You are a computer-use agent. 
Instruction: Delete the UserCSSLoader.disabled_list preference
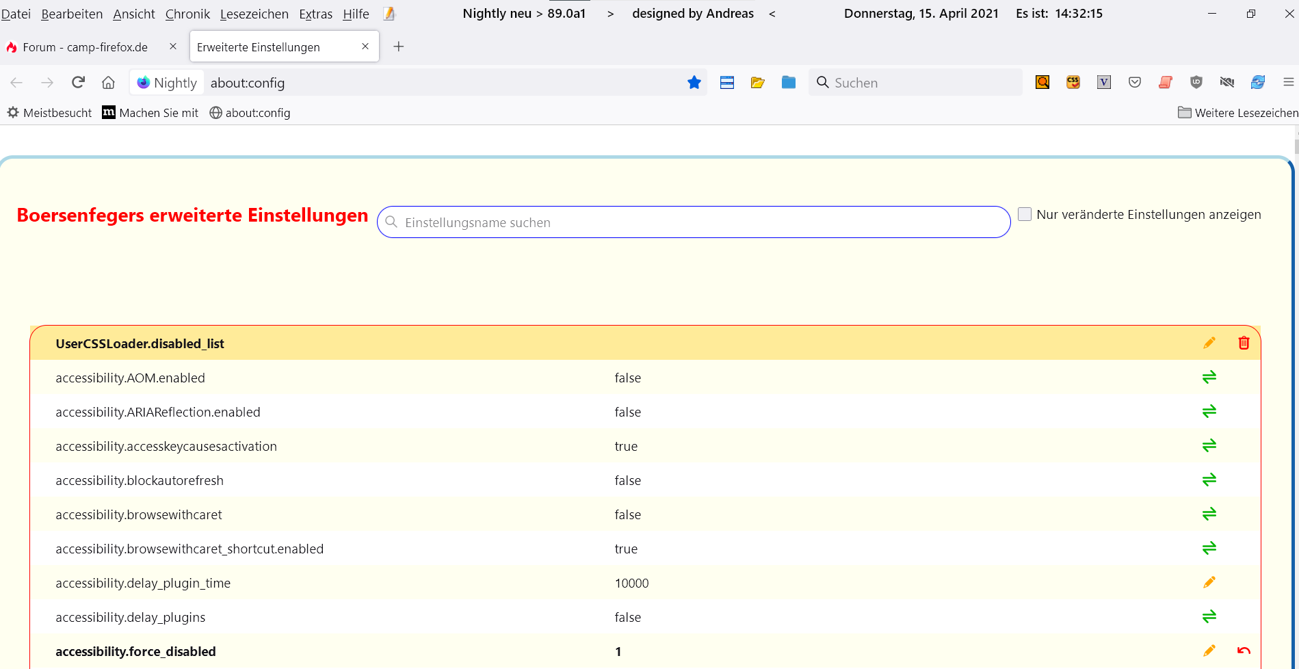[x=1244, y=343]
